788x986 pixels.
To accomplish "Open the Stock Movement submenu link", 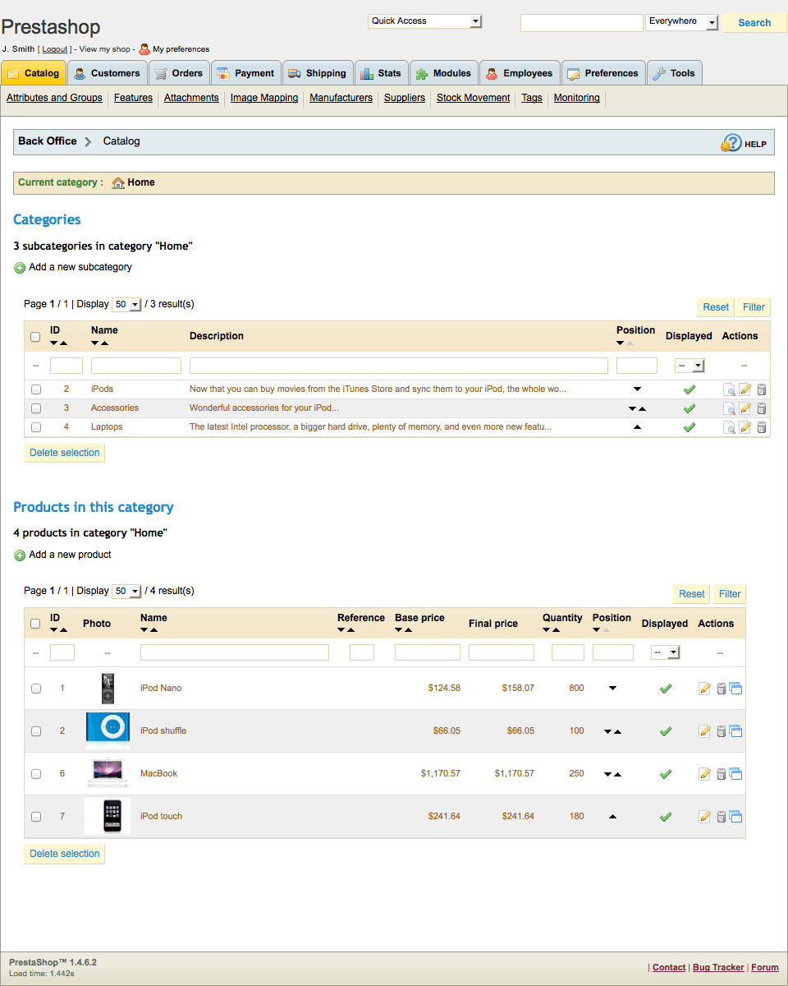I will (473, 98).
